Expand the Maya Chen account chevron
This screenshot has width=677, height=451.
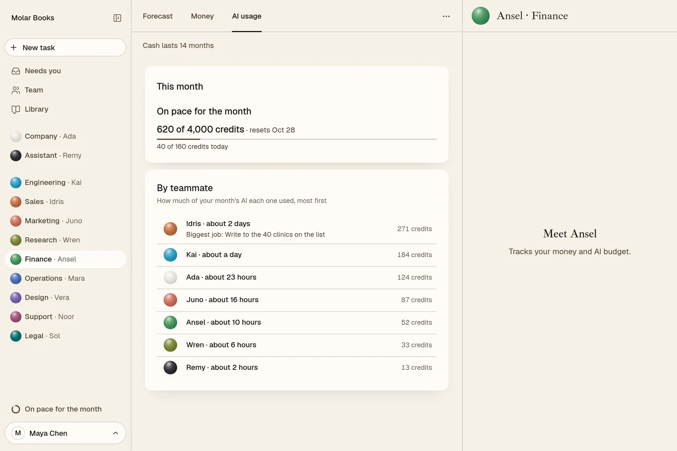click(116, 433)
